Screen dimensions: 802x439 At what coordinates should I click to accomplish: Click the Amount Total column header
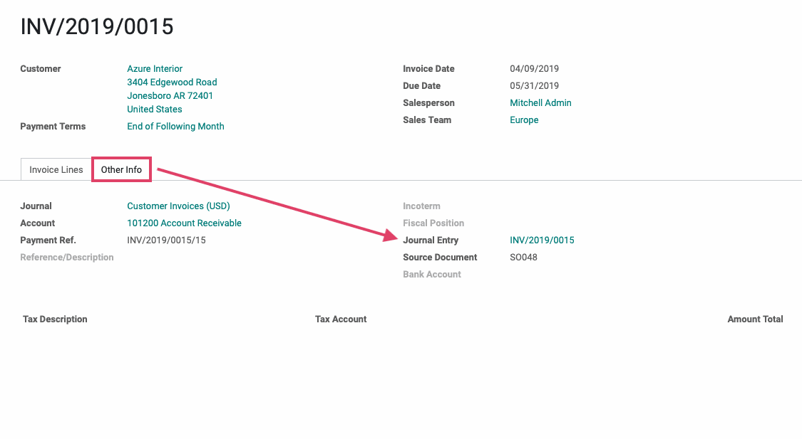(755, 319)
